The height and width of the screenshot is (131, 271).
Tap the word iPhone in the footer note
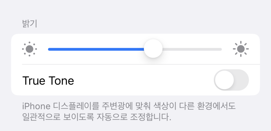pos(36,106)
